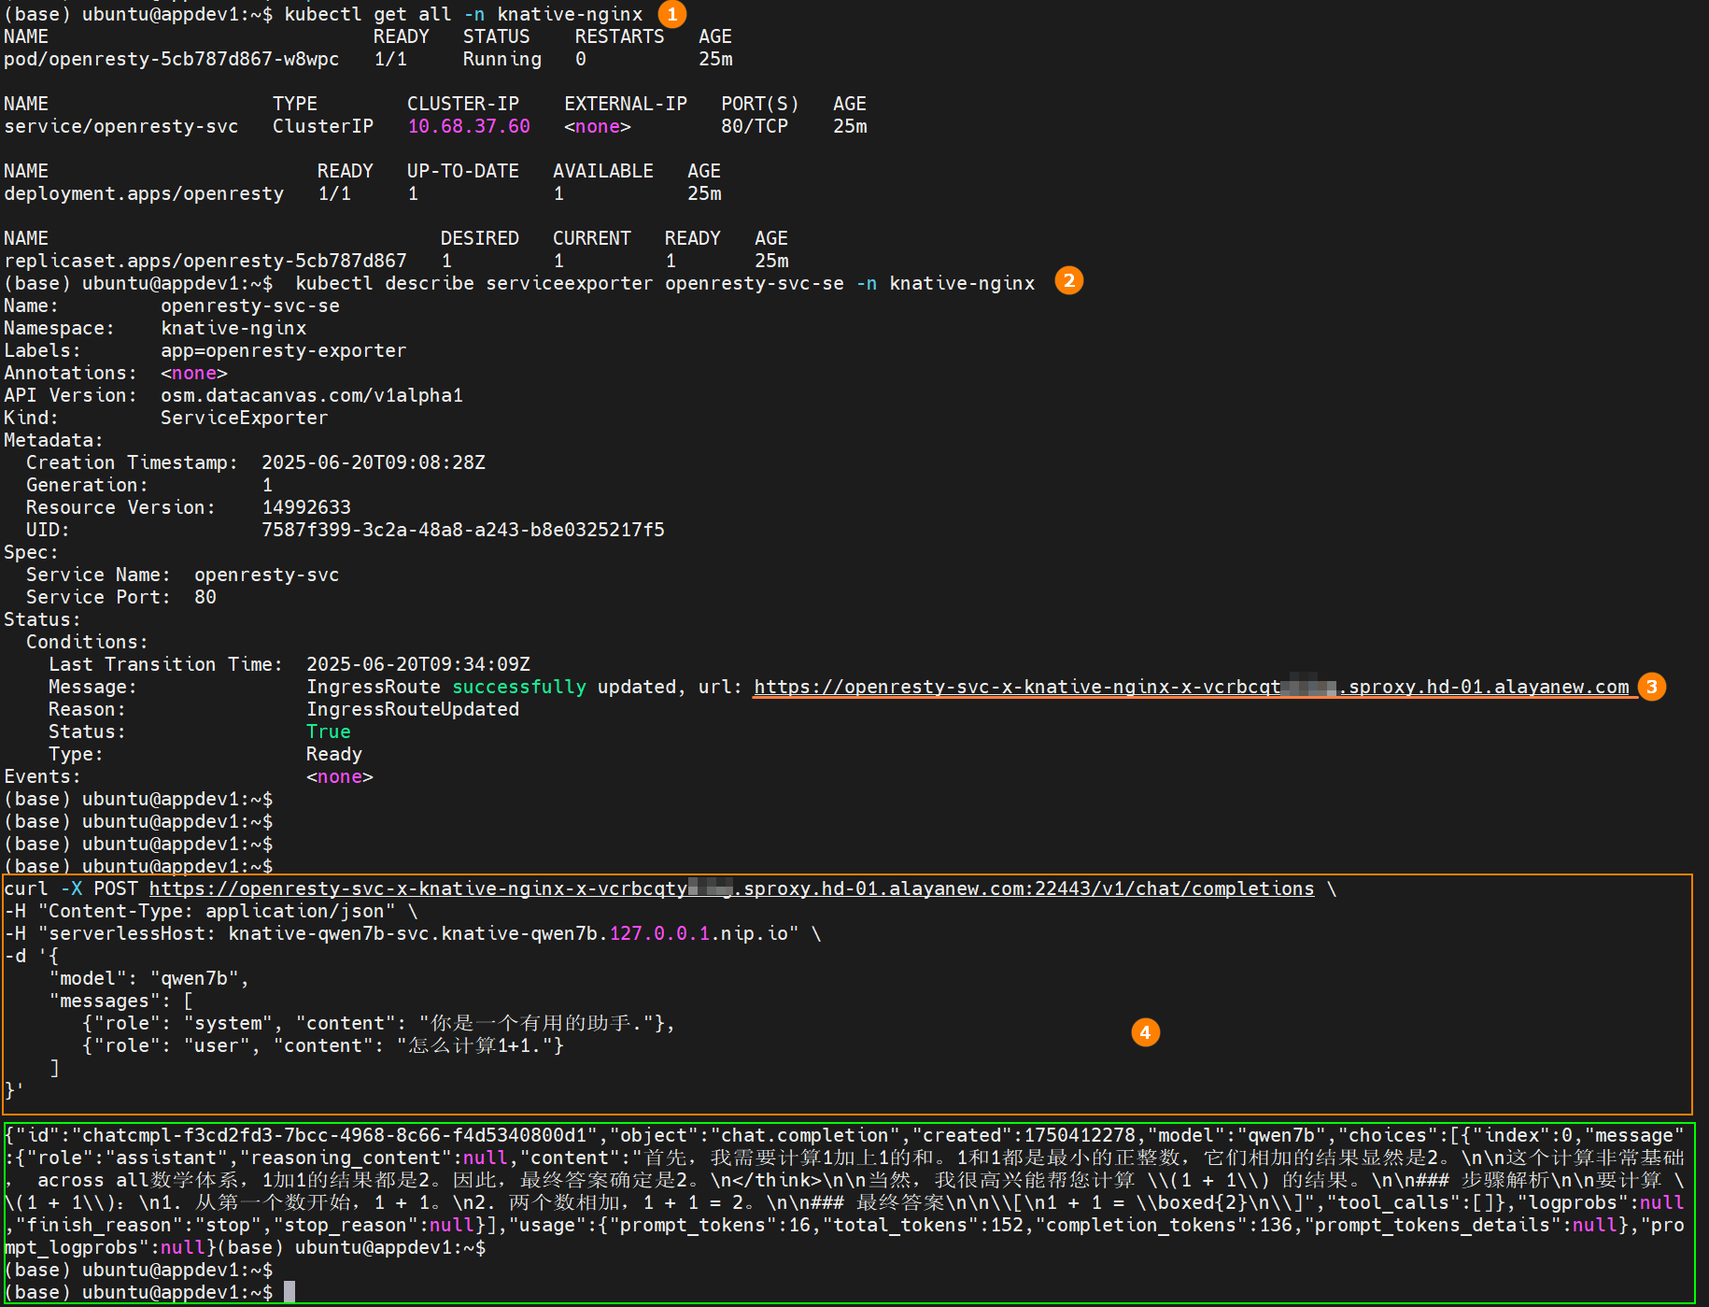Screen dimensions: 1709x1307
Task: Click deployment.apps/openresty text
Action: pyautogui.click(x=144, y=193)
